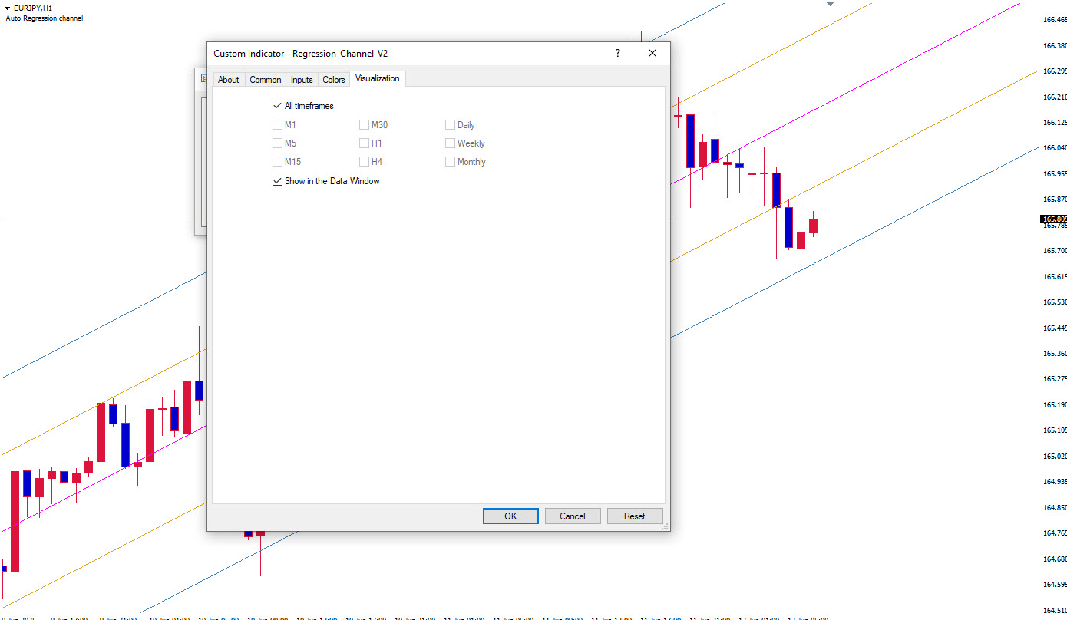Select the Visualization tab

click(x=377, y=79)
